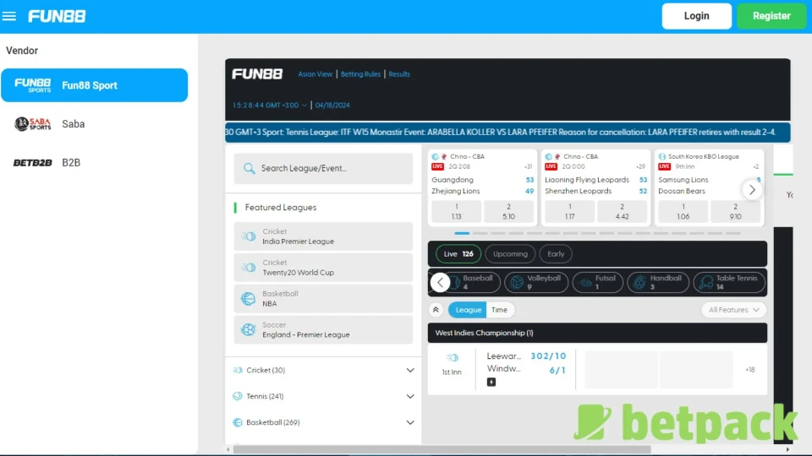This screenshot has width=812, height=456.
Task: Choose Saba vendor from the sidebar
Action: tap(73, 124)
